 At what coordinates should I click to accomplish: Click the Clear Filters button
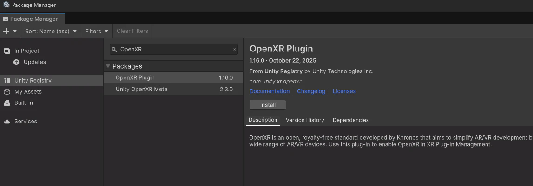click(x=132, y=31)
